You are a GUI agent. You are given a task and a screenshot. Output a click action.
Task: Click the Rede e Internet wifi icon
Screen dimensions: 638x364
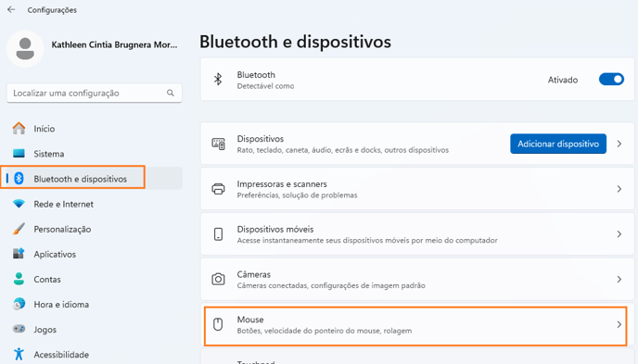[19, 204]
